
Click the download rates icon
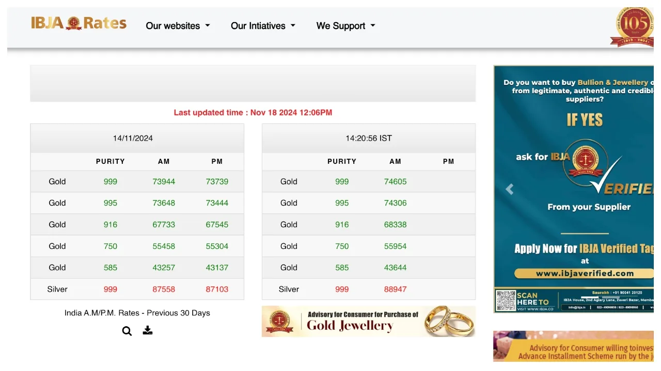148,330
